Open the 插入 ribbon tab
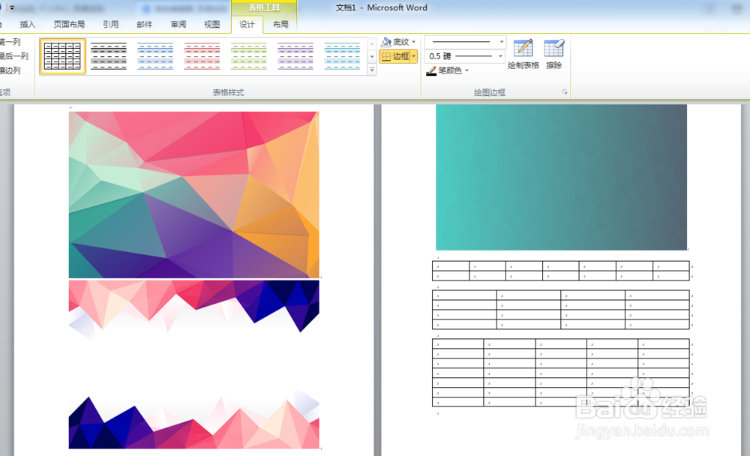 (x=28, y=25)
